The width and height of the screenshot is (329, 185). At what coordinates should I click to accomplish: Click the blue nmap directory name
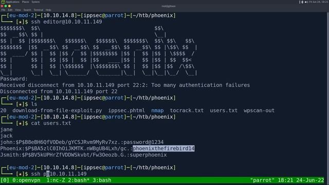(157, 110)
